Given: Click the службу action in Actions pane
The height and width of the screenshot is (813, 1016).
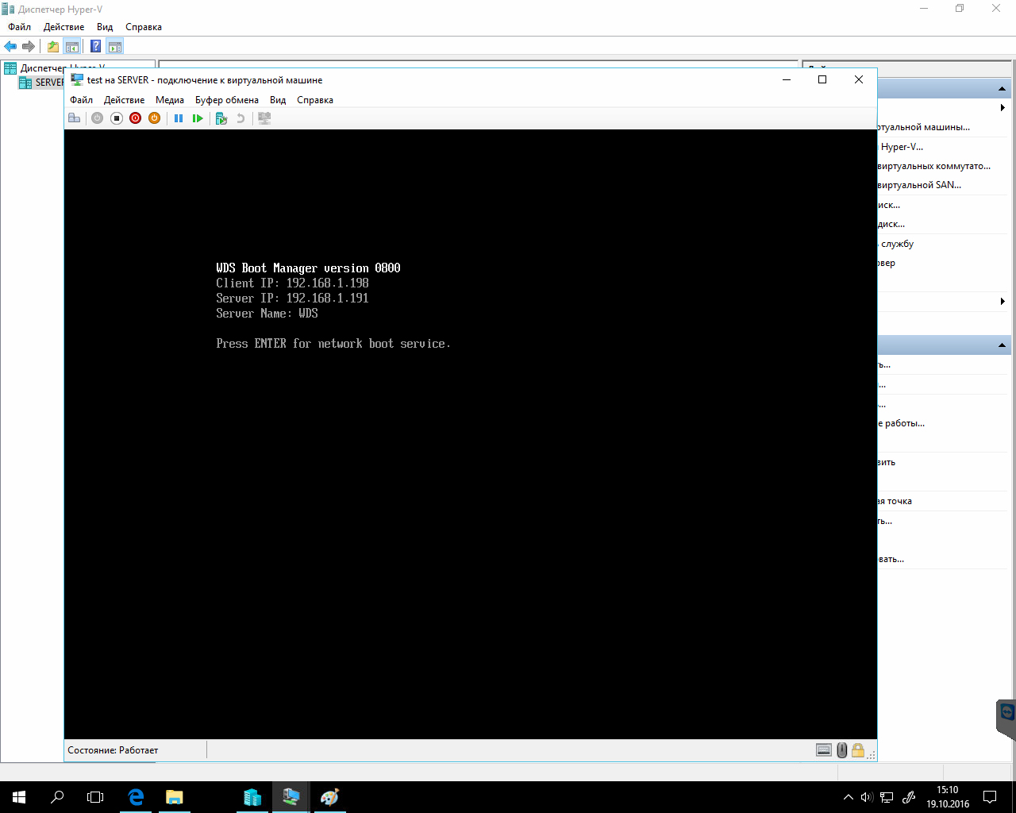Looking at the screenshot, I should [x=897, y=244].
